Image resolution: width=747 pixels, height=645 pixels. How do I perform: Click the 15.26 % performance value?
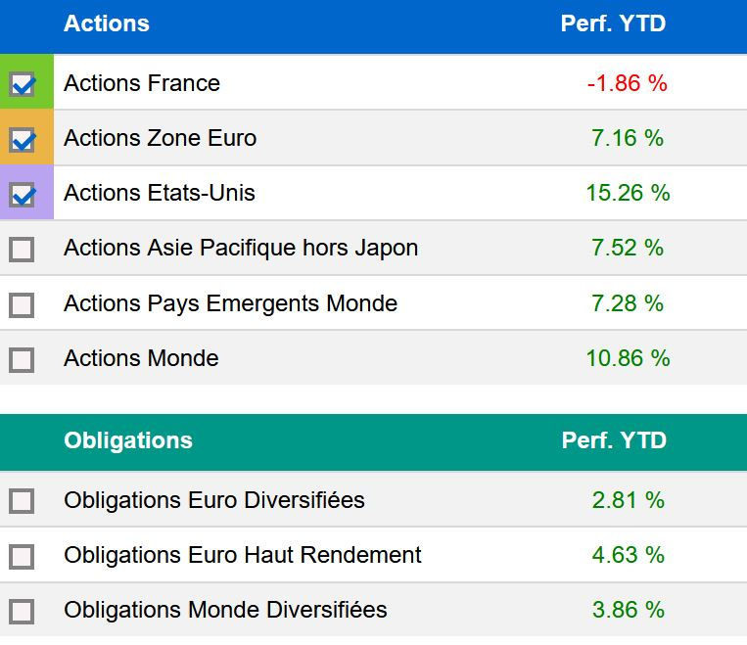pos(628,193)
